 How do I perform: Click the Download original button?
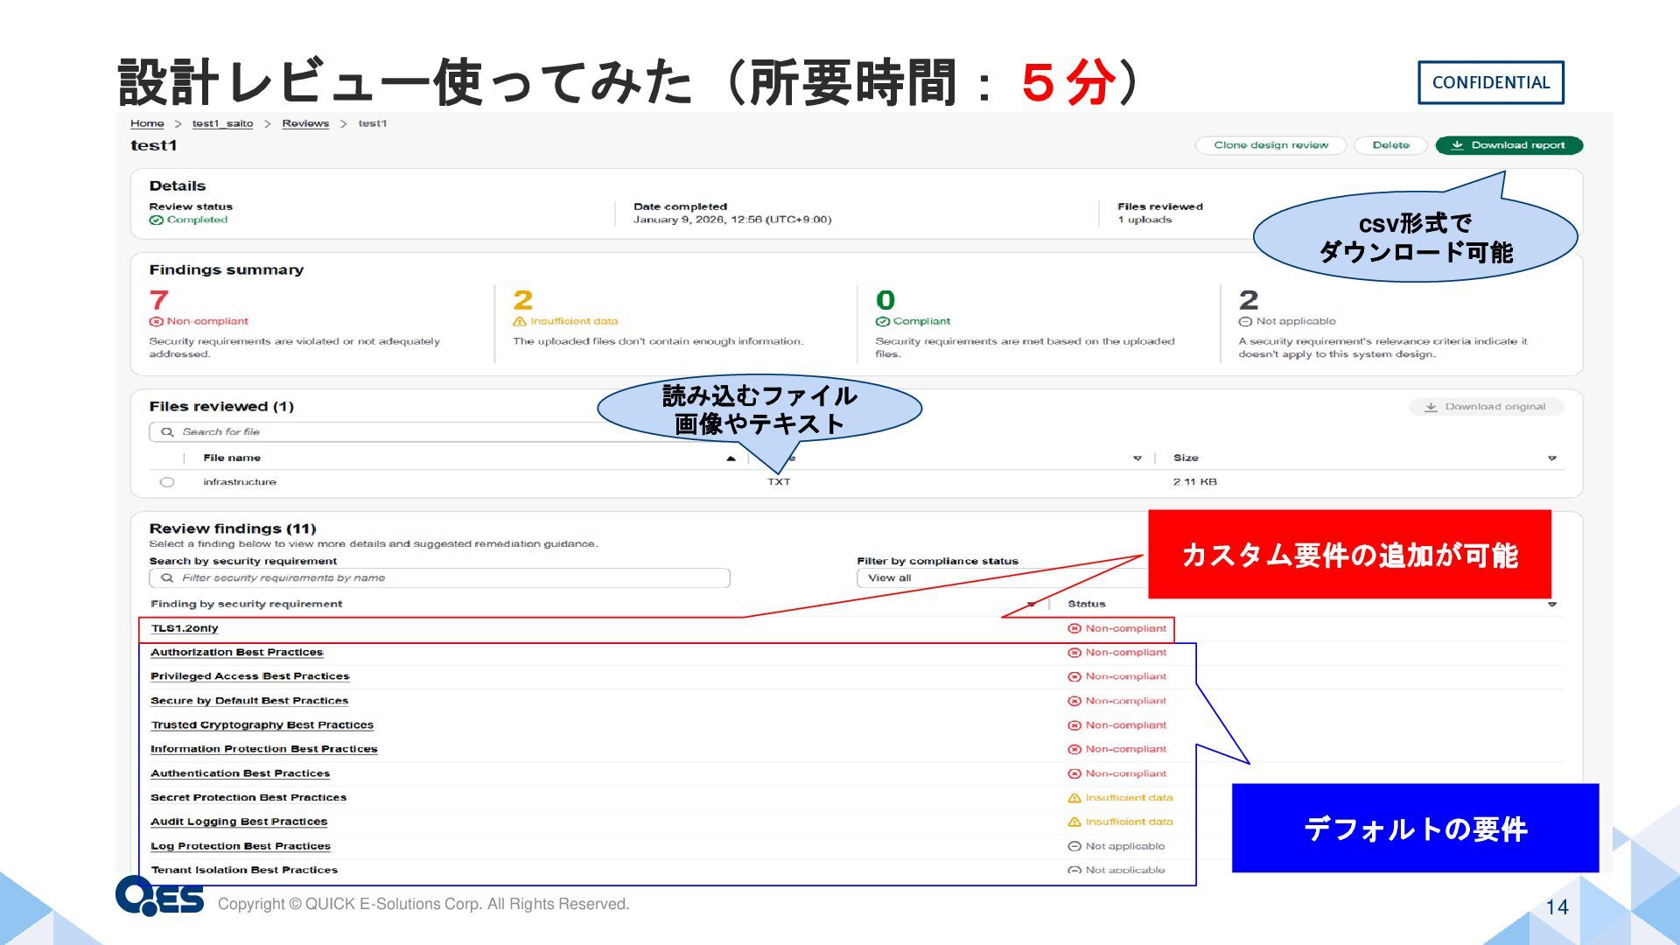[1486, 407]
